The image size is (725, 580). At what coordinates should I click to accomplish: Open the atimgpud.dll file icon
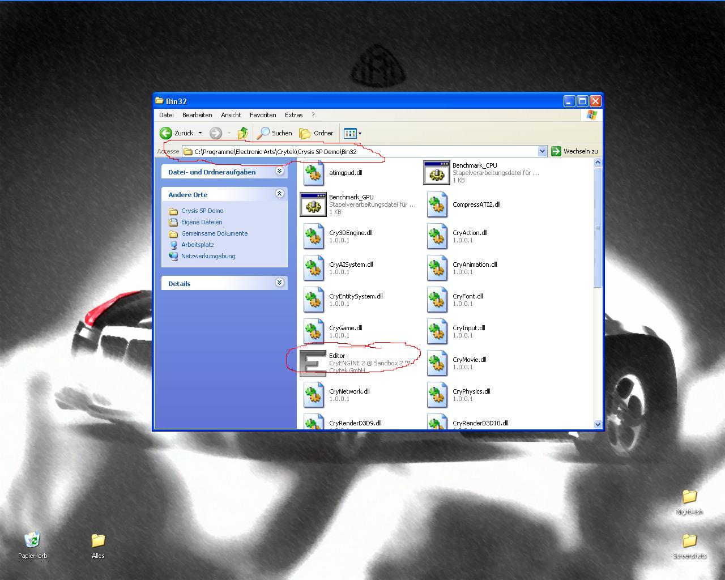click(x=313, y=173)
